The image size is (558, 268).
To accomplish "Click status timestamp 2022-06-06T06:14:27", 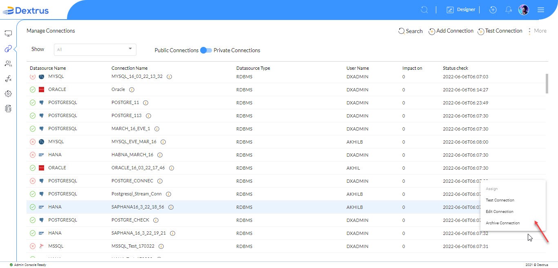I will (466, 90).
